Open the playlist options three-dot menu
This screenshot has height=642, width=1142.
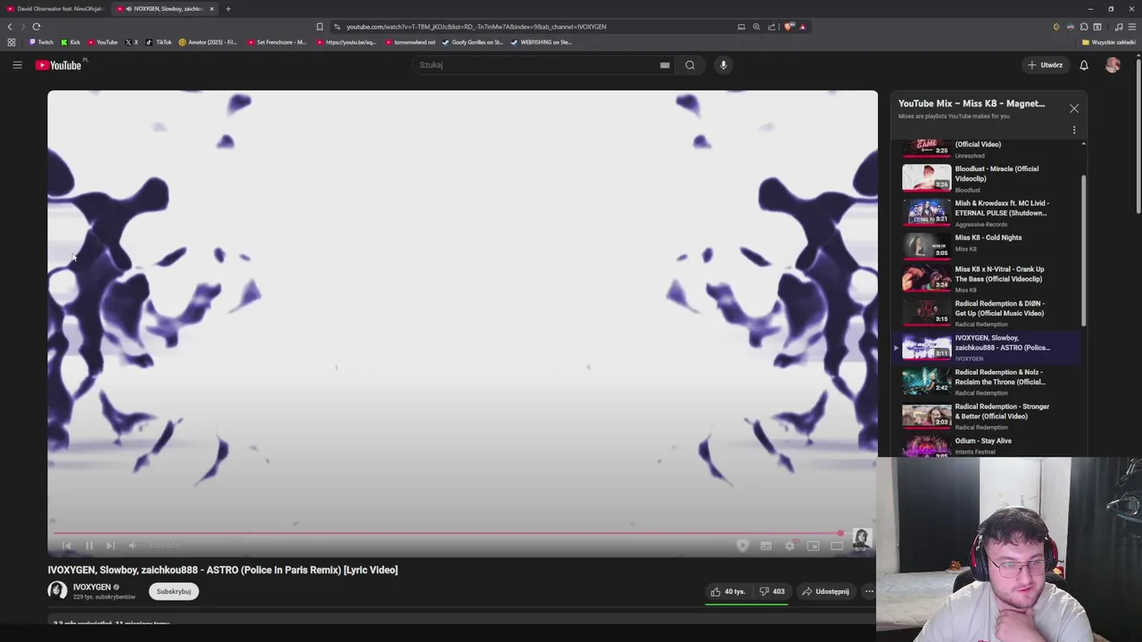[1074, 130]
